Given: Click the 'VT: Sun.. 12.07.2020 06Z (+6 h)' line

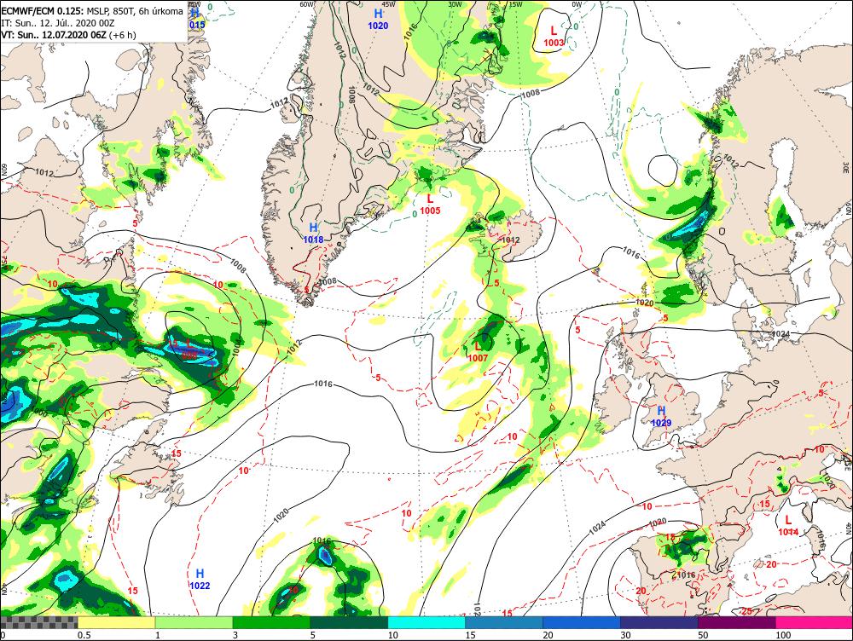Looking at the screenshot, I should [x=68, y=35].
